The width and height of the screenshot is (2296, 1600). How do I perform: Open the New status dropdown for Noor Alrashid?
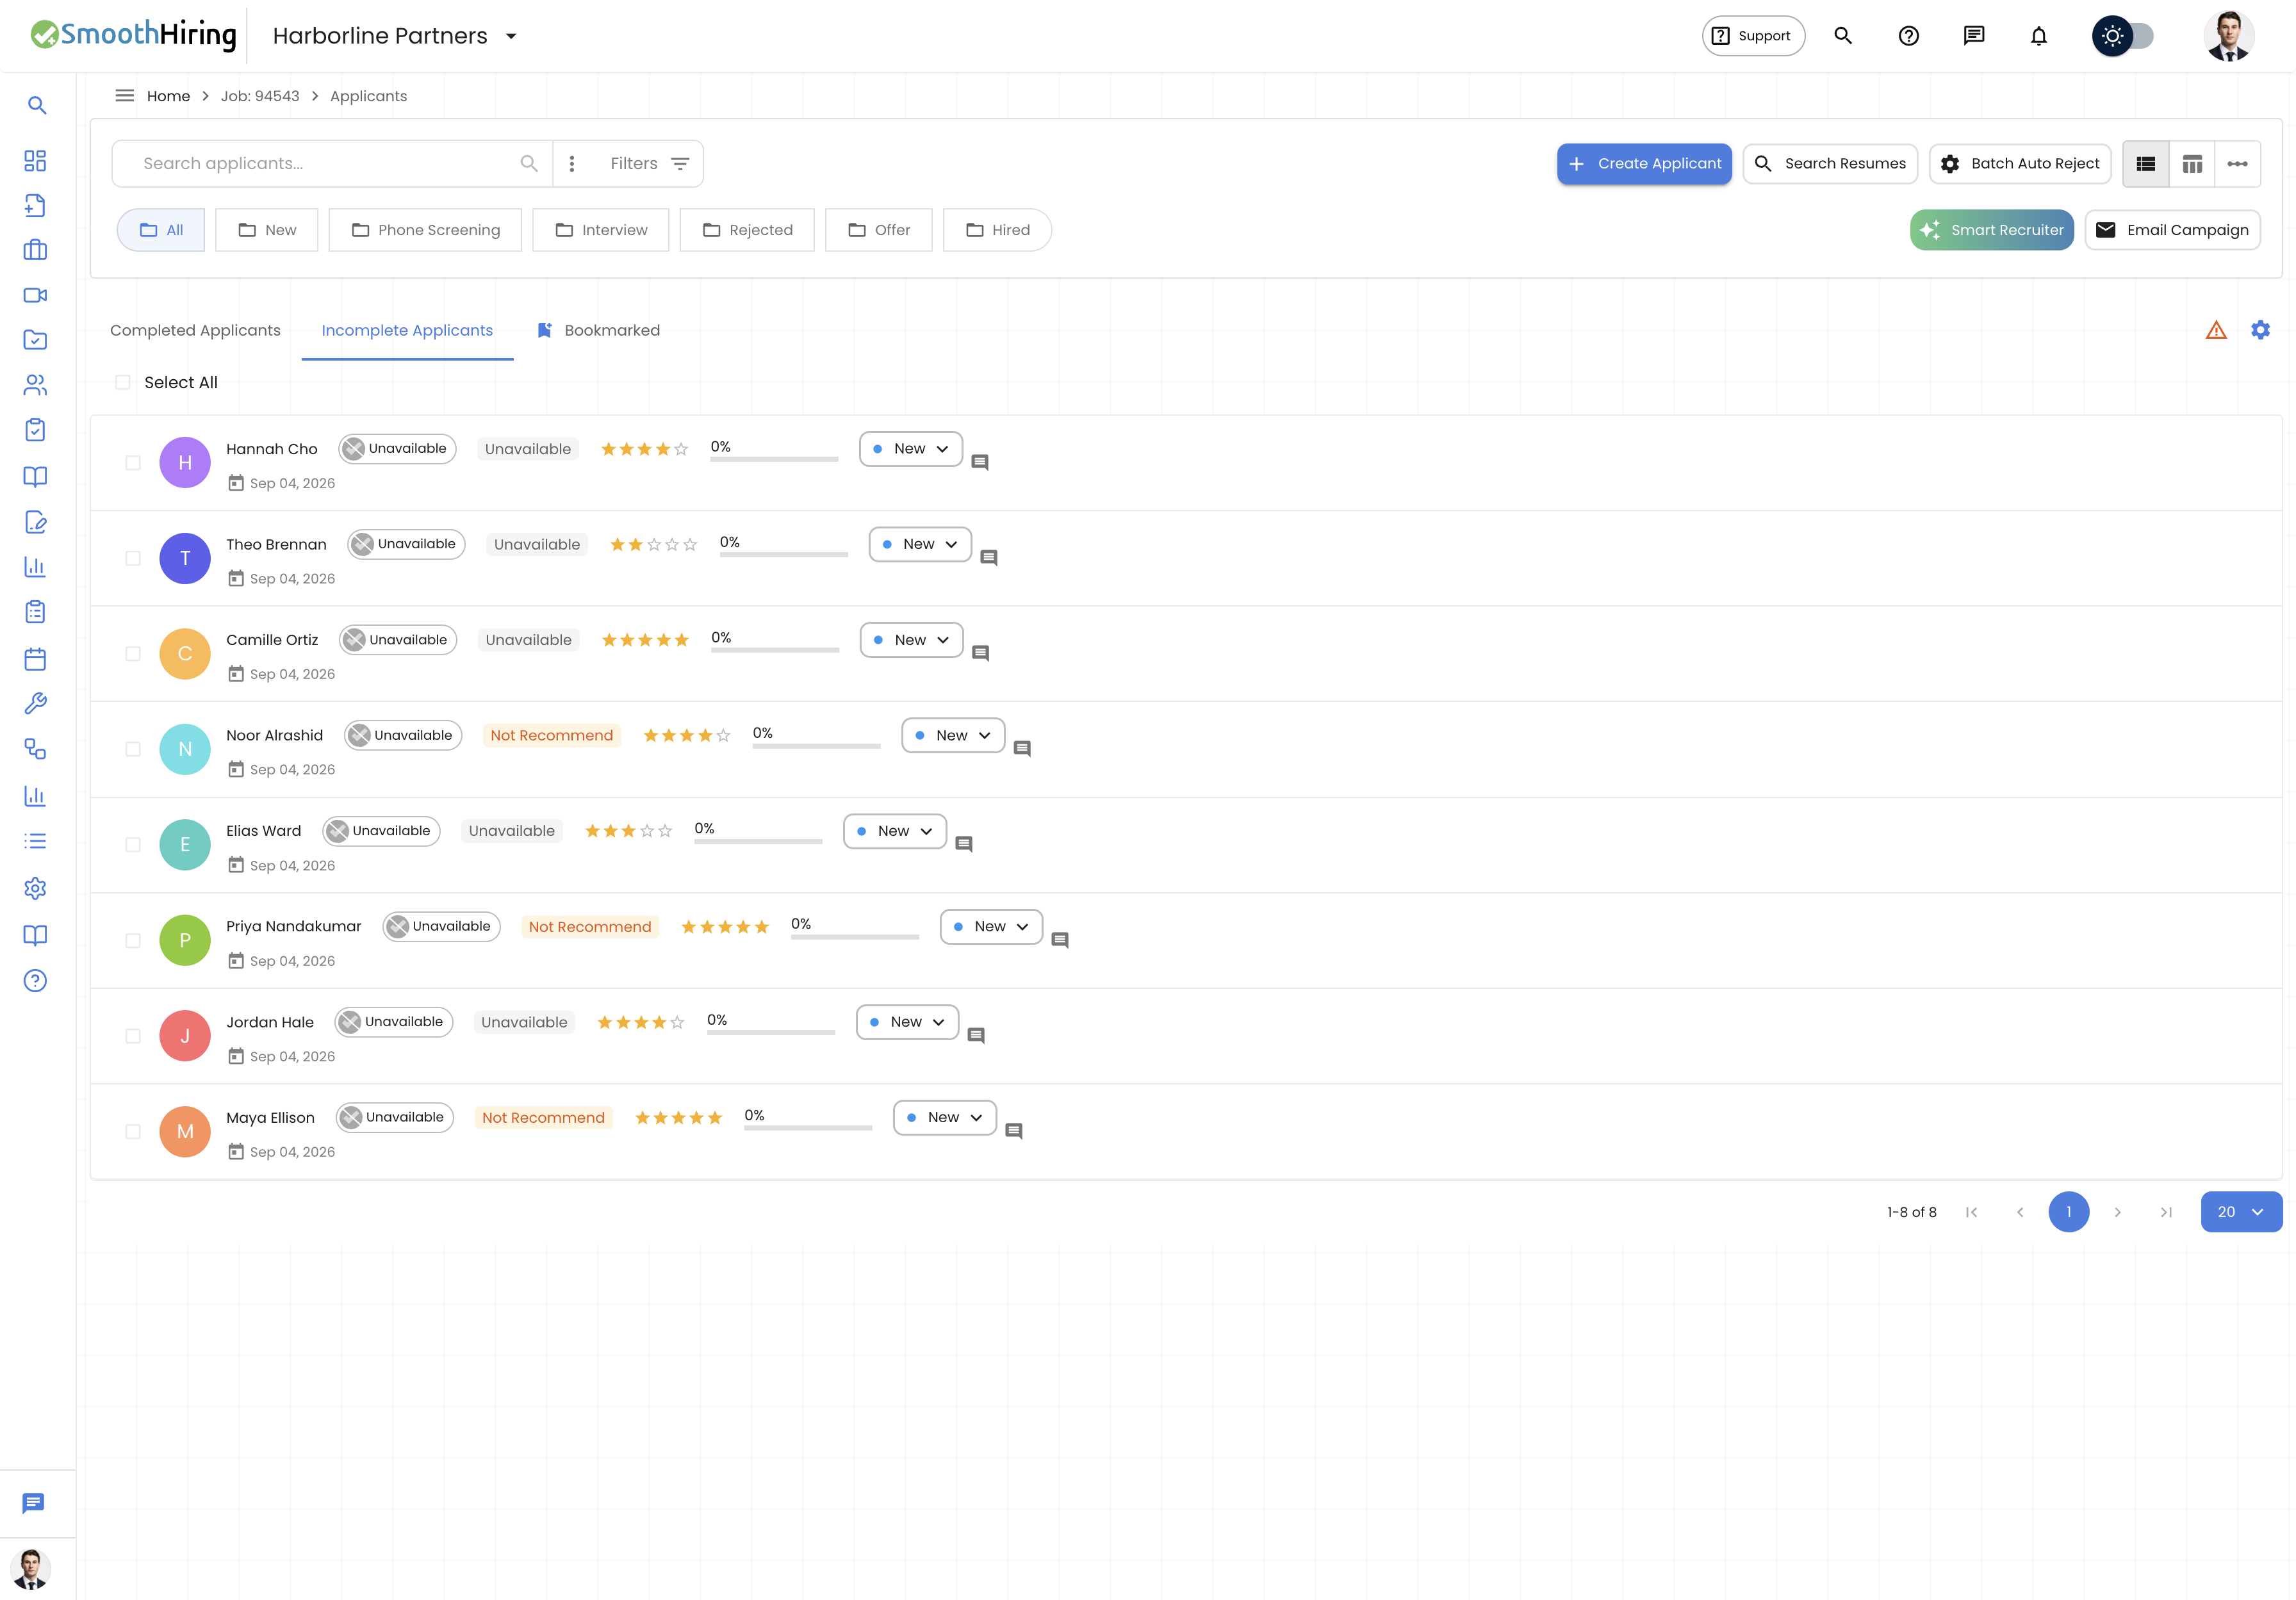click(x=953, y=735)
